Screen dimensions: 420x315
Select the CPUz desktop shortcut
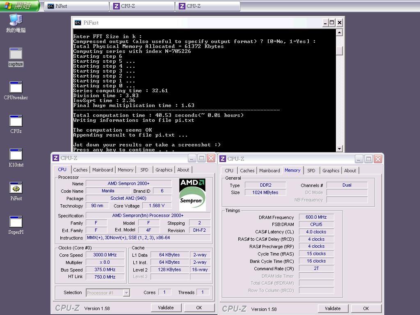tap(16, 124)
